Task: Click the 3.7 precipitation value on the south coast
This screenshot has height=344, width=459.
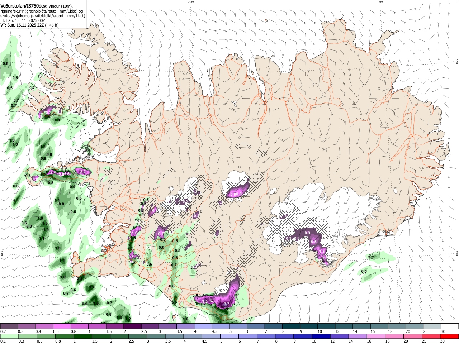Action: [x=226, y=304]
